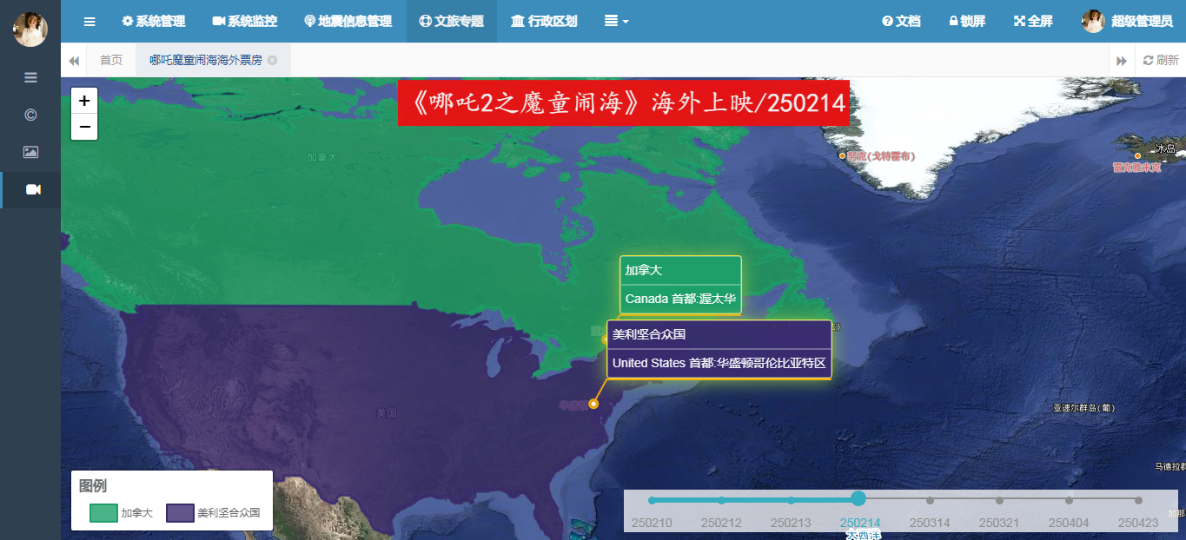Open the 地震信息管理 menu

(x=348, y=22)
